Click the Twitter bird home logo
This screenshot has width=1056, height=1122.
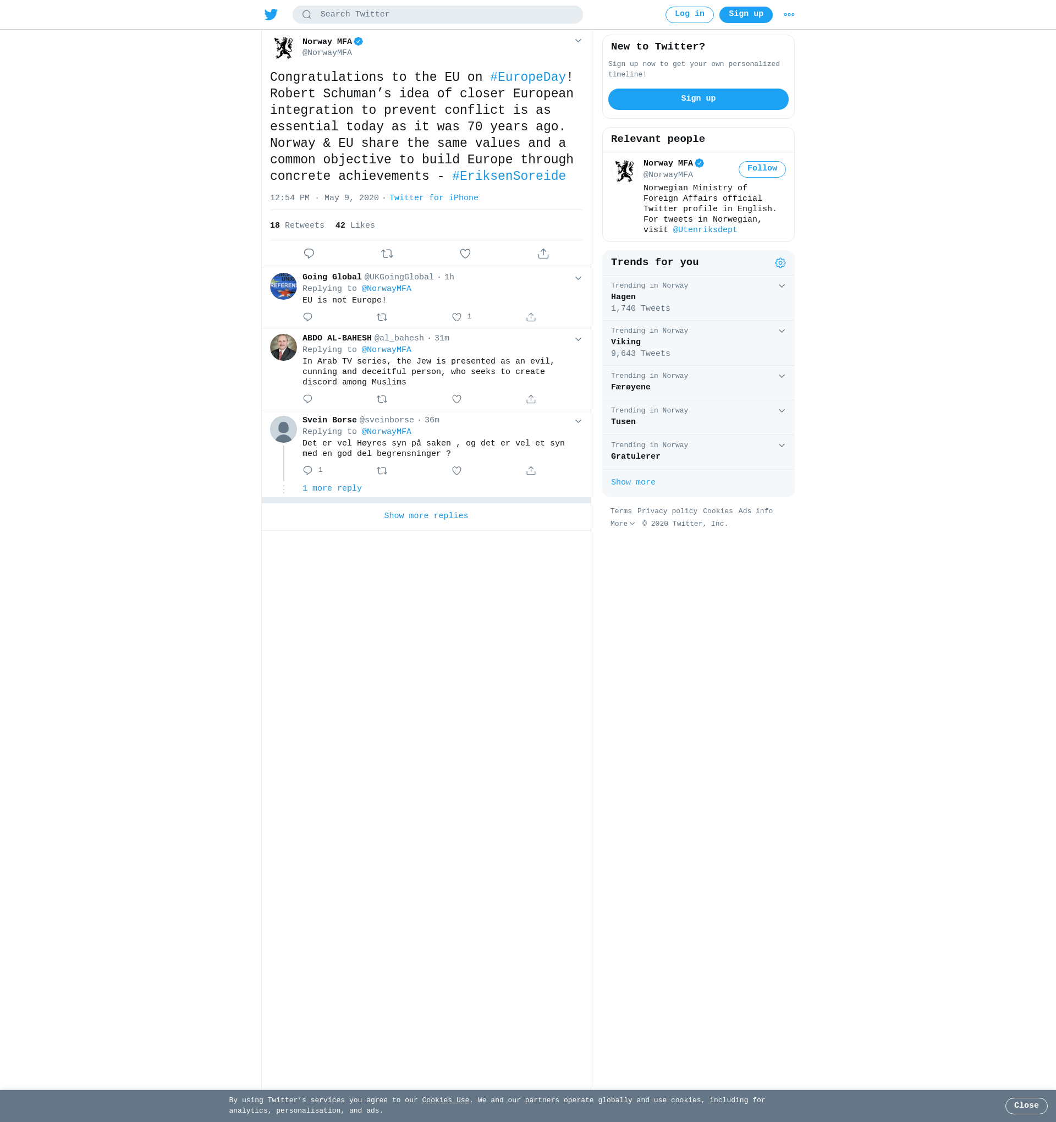pos(271,15)
